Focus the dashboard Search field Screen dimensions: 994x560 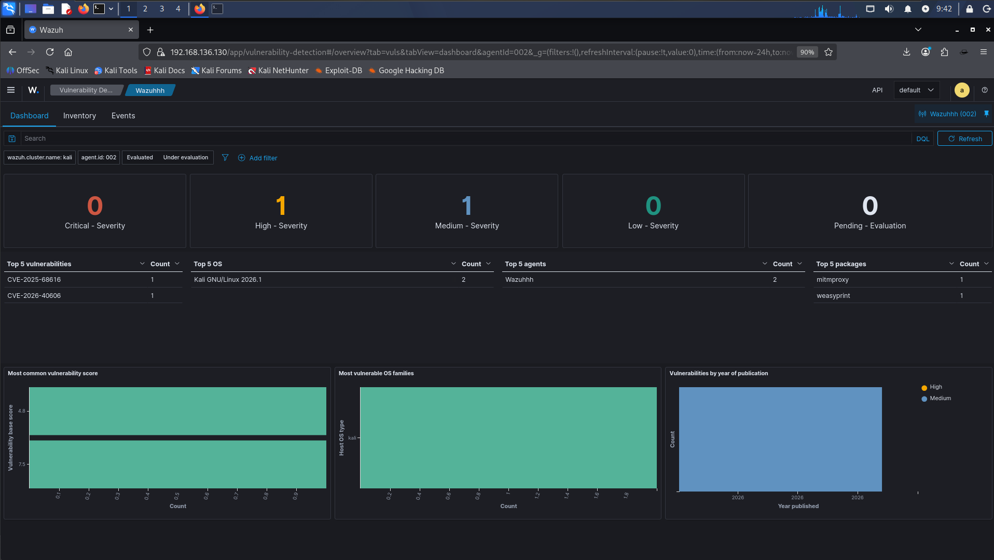465,139
